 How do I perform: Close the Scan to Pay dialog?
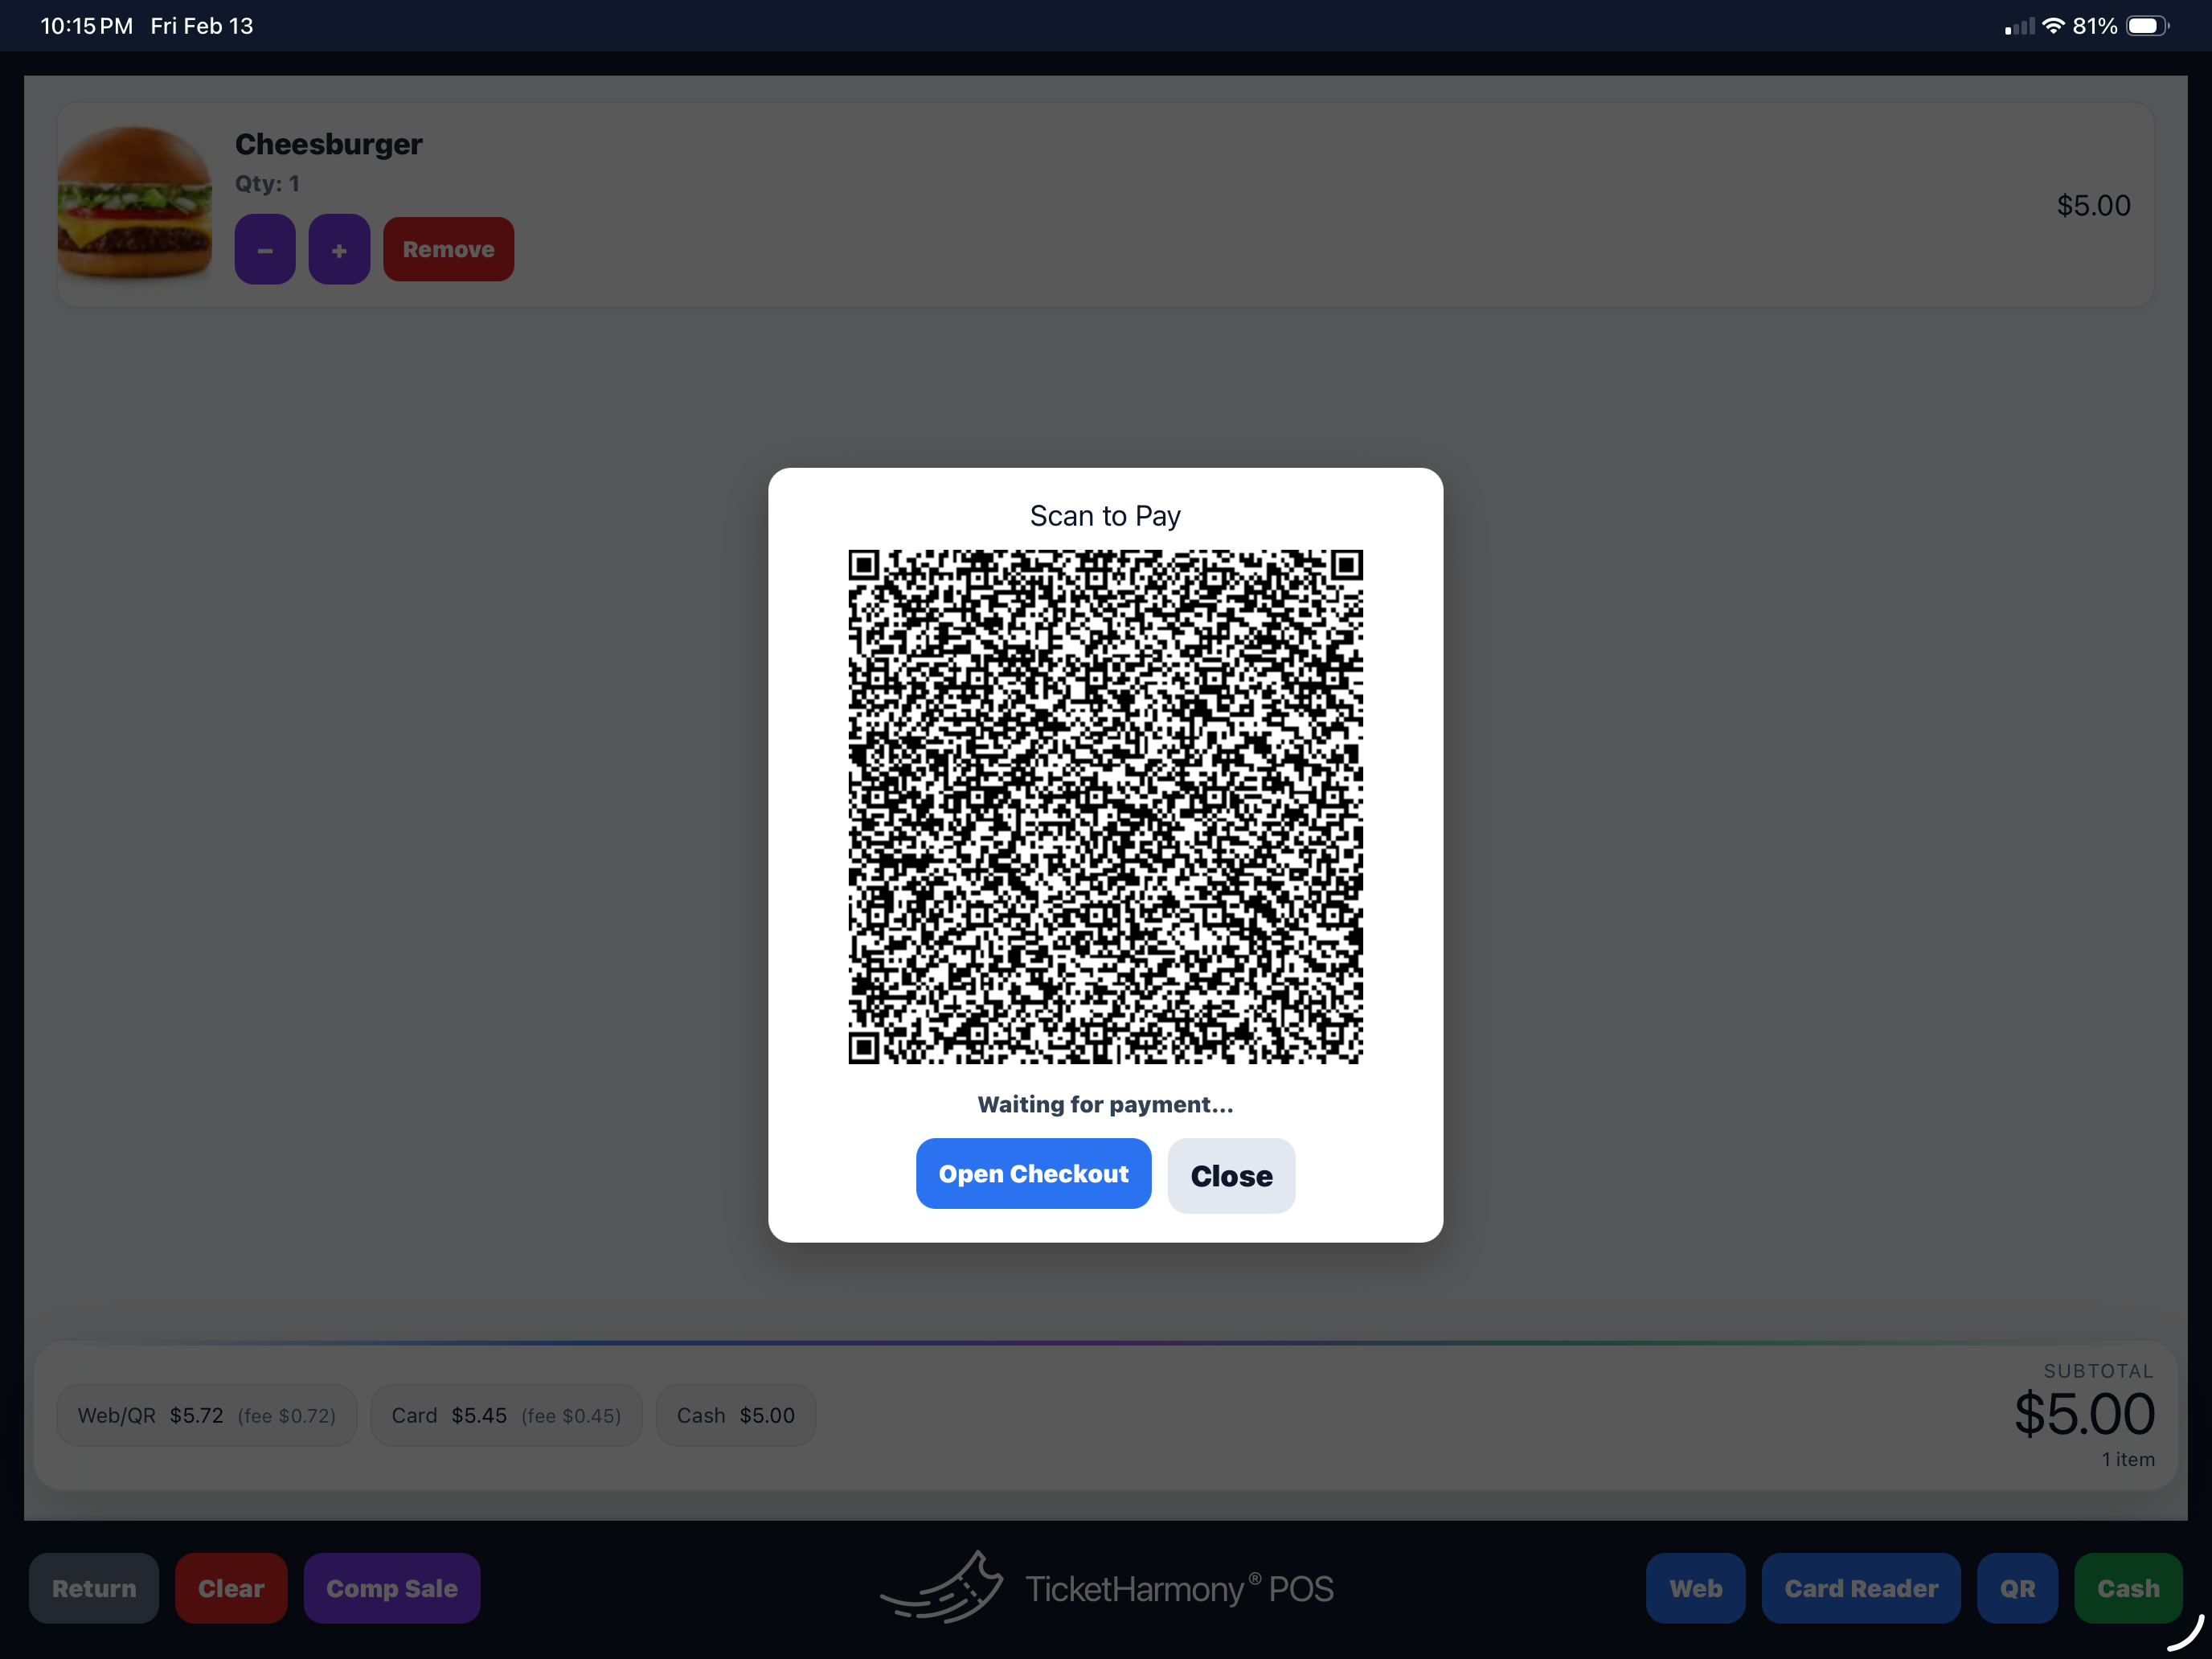click(1231, 1175)
